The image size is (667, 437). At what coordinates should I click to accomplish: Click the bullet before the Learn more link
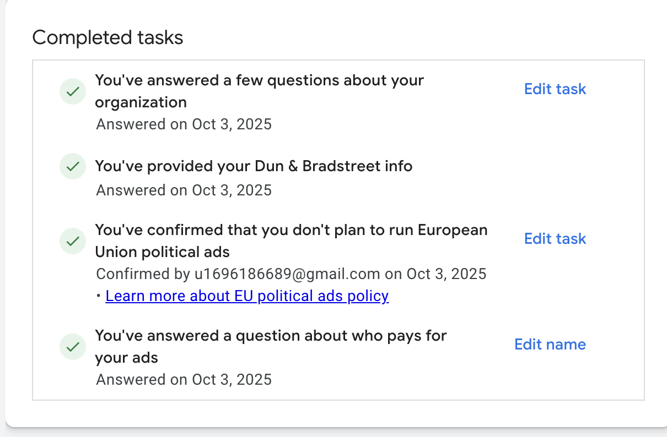coord(99,297)
